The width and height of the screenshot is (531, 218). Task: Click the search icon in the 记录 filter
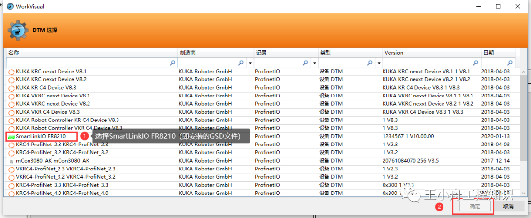305,63
